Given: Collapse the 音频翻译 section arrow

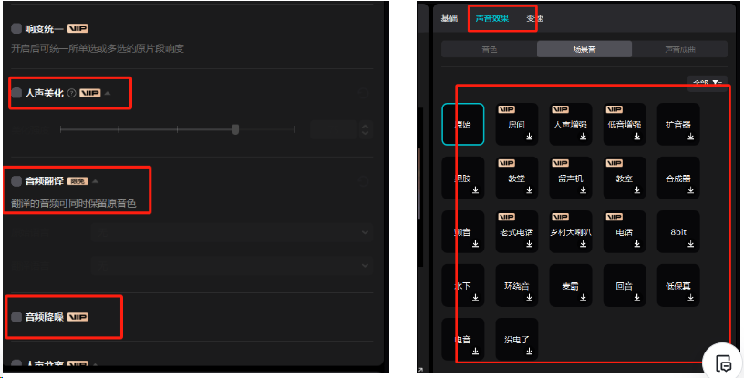Looking at the screenshot, I should 96,181.
